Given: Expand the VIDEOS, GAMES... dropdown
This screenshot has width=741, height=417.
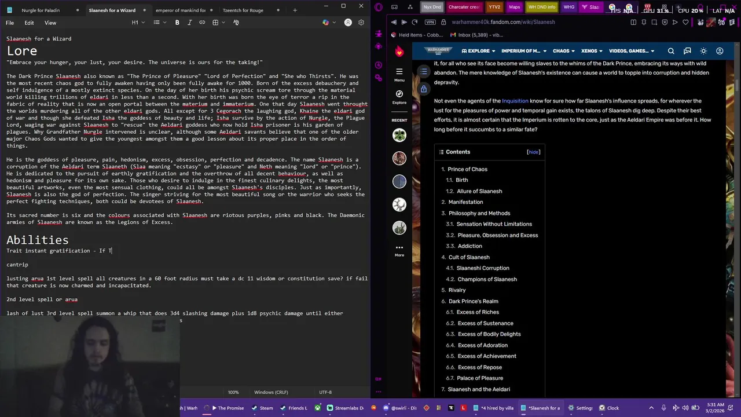Looking at the screenshot, I should pyautogui.click(x=632, y=51).
